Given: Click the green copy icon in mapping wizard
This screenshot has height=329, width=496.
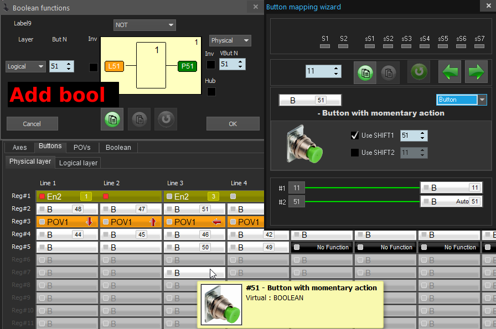Looking at the screenshot, I should pyautogui.click(x=365, y=72).
